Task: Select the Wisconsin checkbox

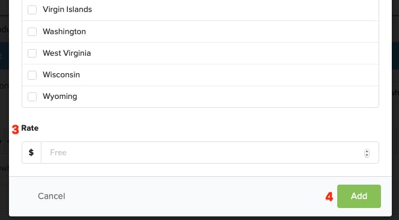Action: 32,75
